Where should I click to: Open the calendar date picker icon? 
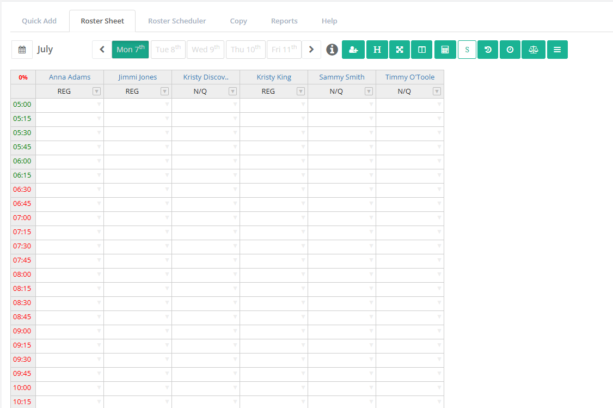pyautogui.click(x=22, y=50)
